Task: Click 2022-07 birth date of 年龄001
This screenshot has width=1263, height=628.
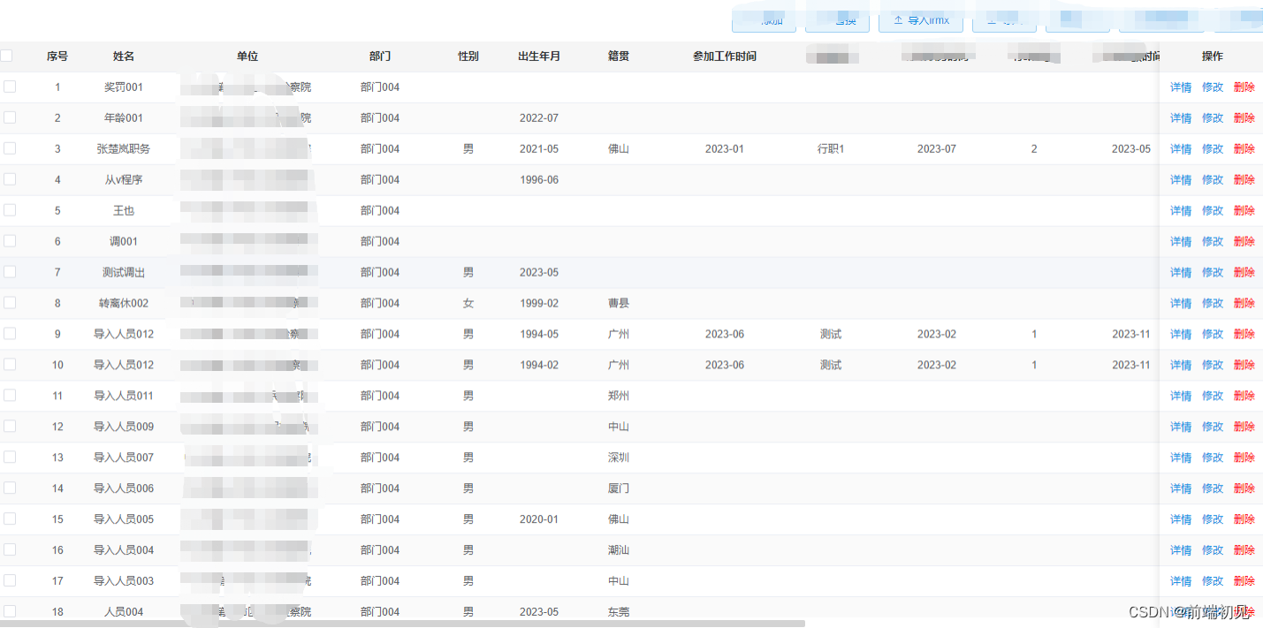Action: pyautogui.click(x=539, y=118)
